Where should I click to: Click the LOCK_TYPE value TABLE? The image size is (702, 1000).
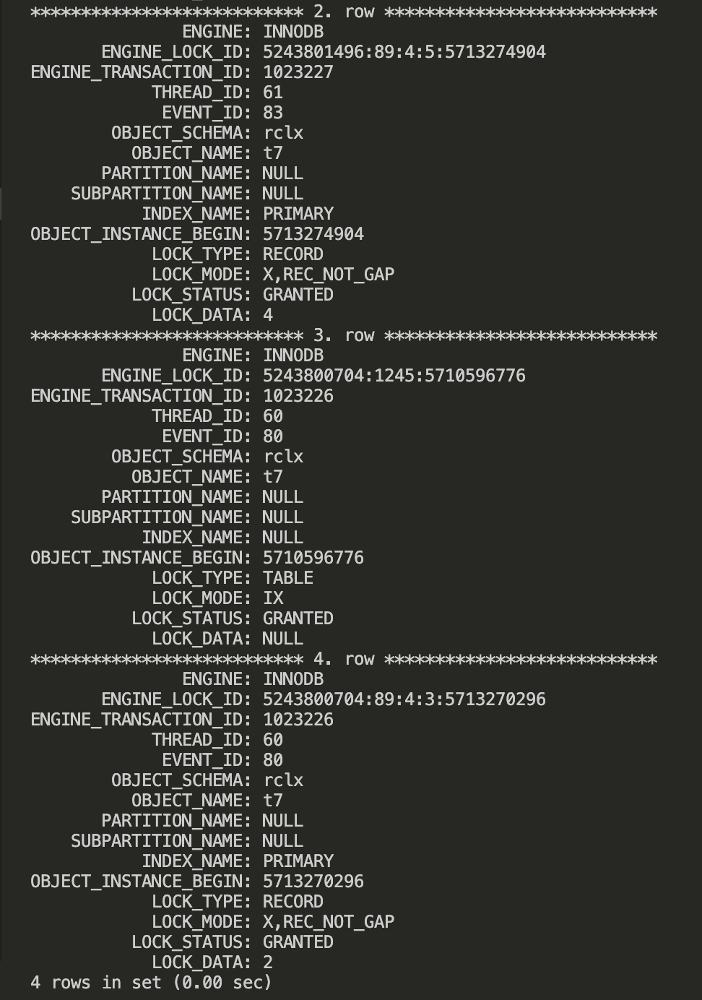[x=287, y=578]
